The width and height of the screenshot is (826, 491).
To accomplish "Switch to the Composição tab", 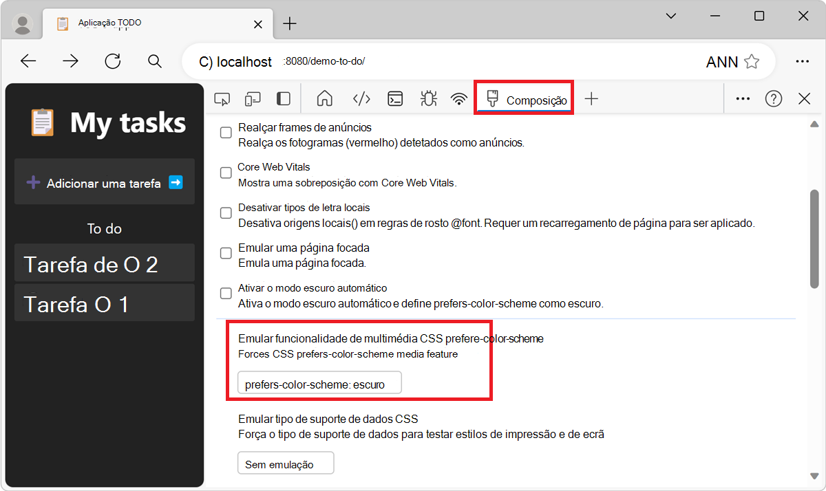I will click(x=524, y=98).
